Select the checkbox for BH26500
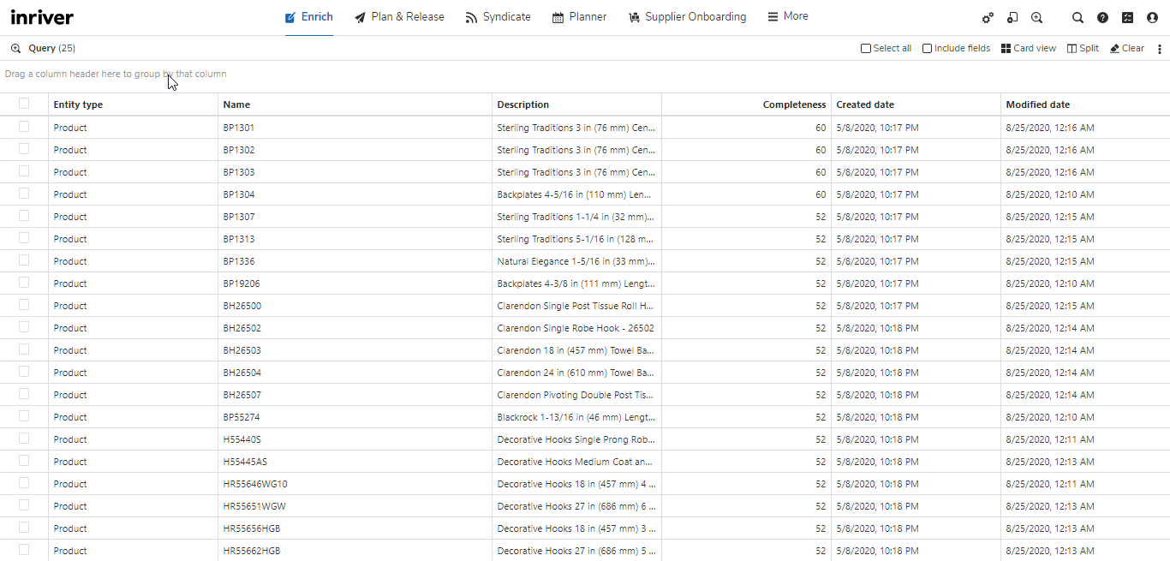The image size is (1170, 561). point(24,305)
